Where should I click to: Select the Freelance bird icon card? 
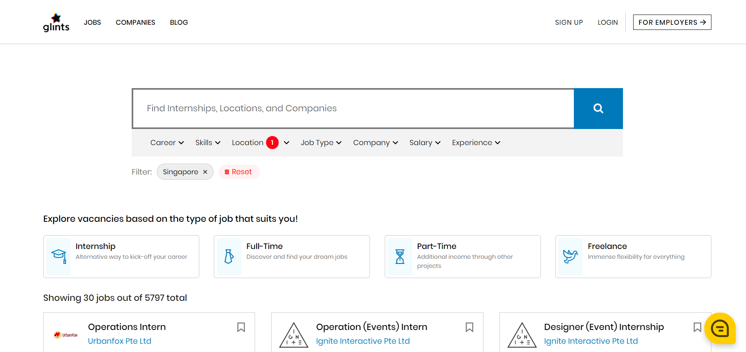(633, 256)
